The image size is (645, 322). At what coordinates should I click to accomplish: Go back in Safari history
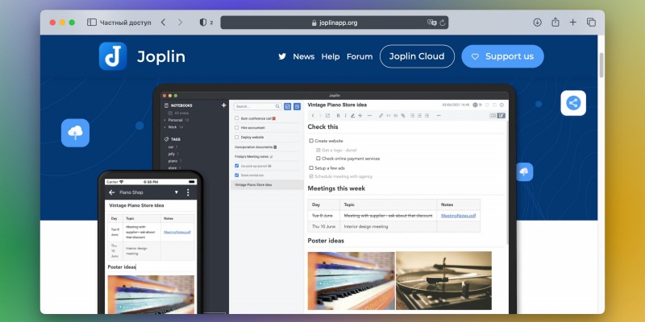pos(164,23)
